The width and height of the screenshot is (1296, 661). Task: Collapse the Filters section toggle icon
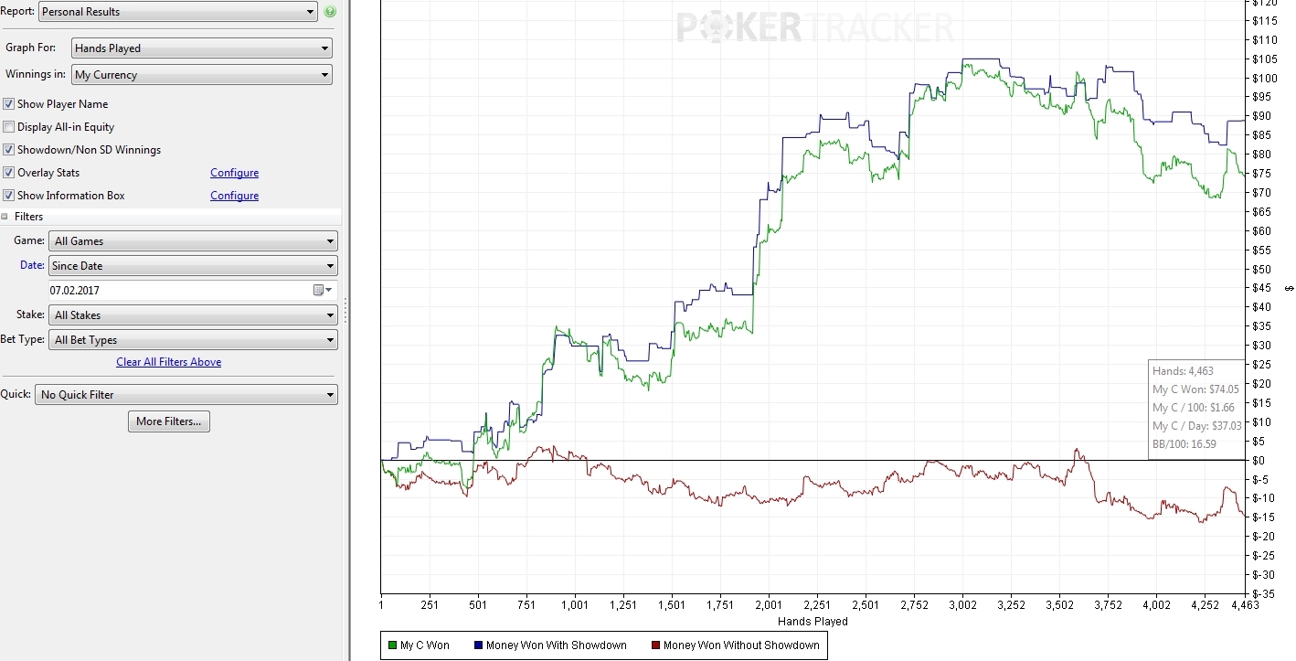pyautogui.click(x=5, y=217)
